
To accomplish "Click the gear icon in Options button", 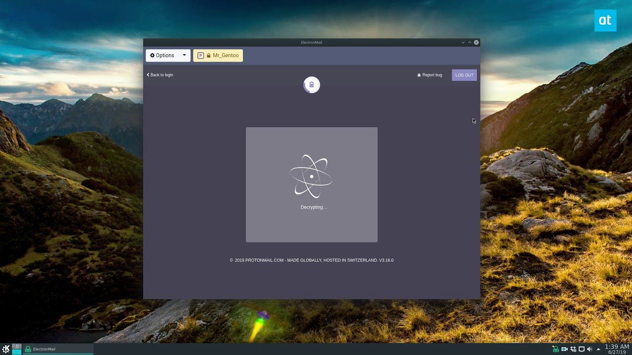I will (x=153, y=55).
